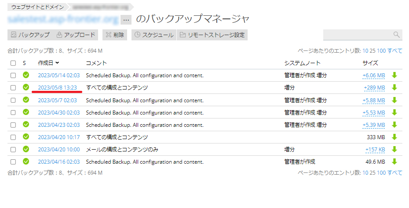Download the 2023/05/7 02:03 backup via green arrow
Screen dimensions: 409x208
pos(394,100)
